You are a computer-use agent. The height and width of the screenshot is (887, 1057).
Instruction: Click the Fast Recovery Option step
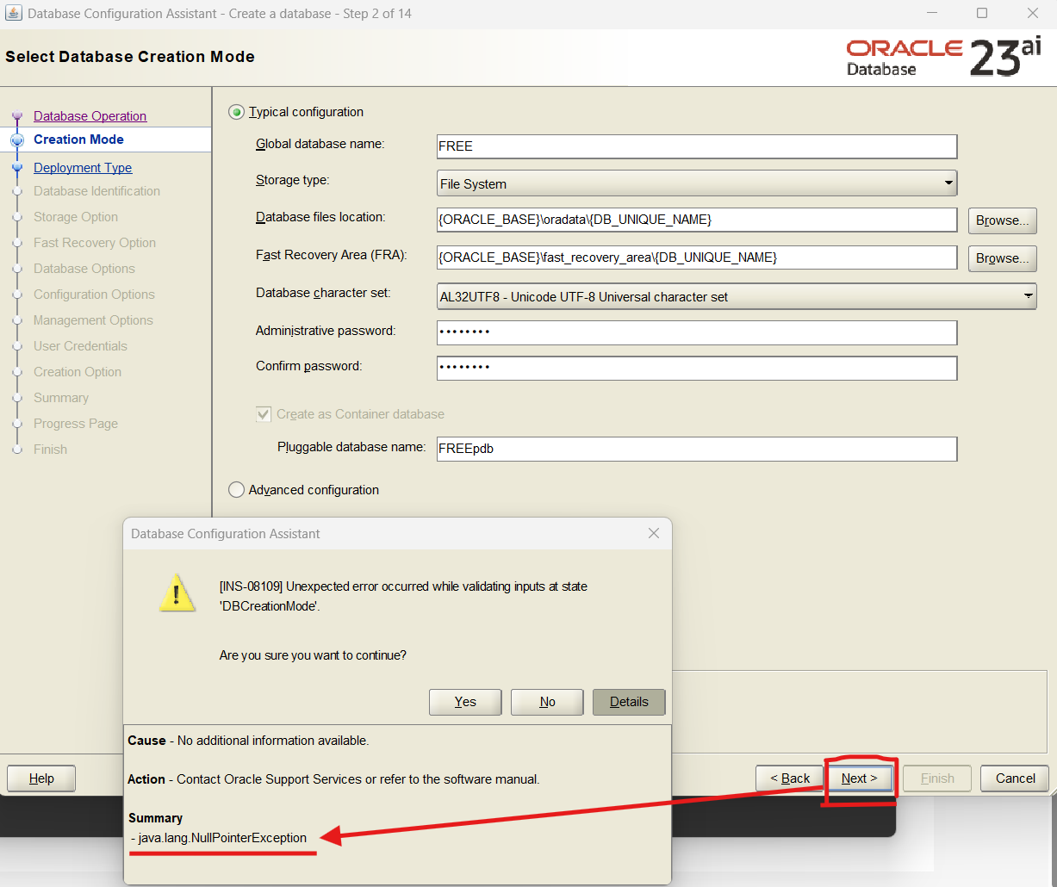(95, 243)
